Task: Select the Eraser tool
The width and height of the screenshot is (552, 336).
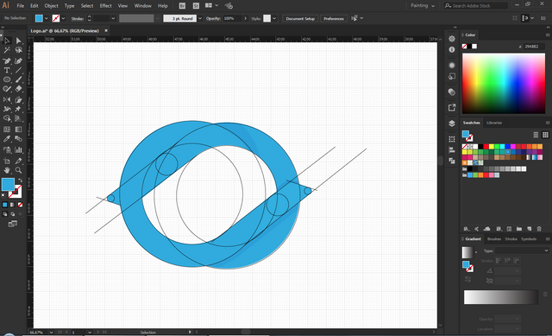Action: click(19, 89)
